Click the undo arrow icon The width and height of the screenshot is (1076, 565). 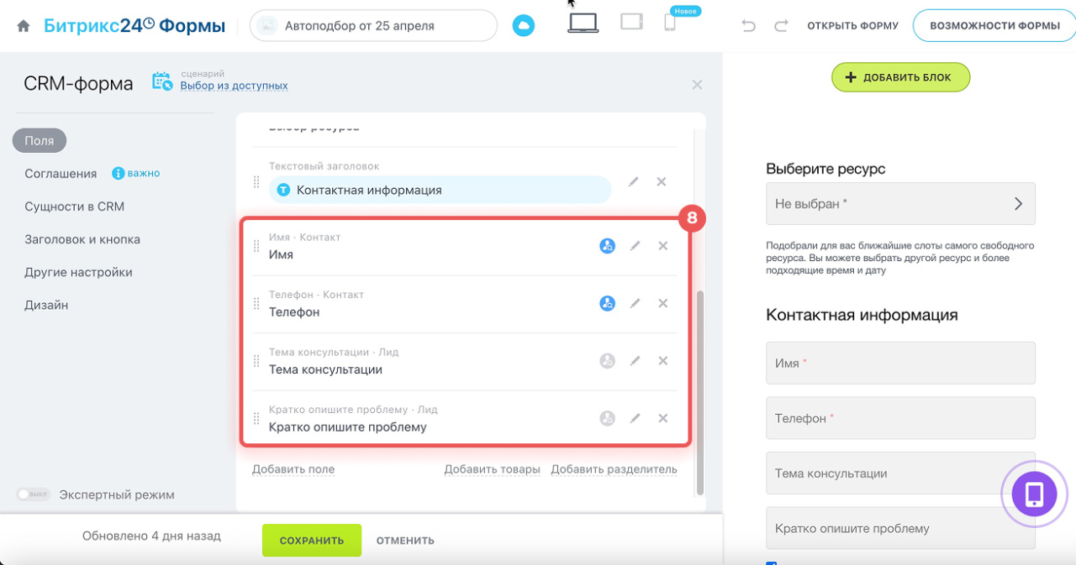(x=749, y=26)
